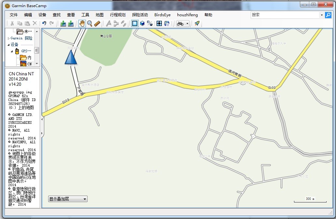Click in the 搜索 search field

point(285,15)
